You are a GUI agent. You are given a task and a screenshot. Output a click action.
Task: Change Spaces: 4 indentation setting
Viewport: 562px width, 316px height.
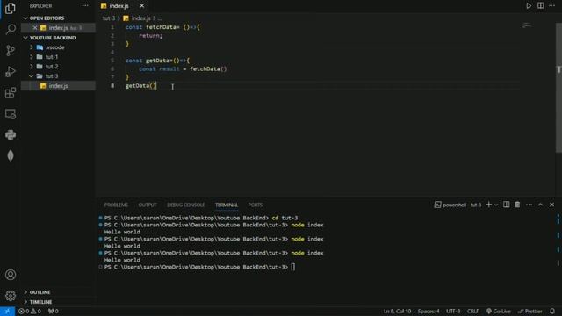429,312
